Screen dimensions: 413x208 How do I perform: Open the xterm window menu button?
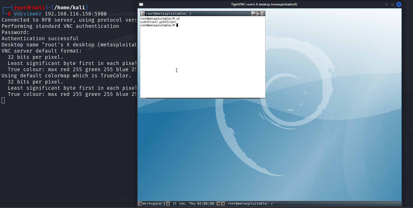[x=143, y=14]
